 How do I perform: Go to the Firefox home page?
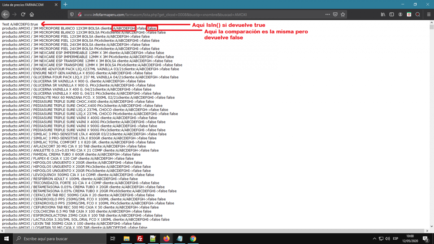pyautogui.click(x=32, y=14)
